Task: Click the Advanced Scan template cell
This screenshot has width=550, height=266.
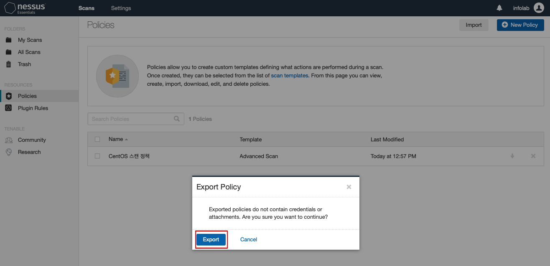Action: pos(259,156)
